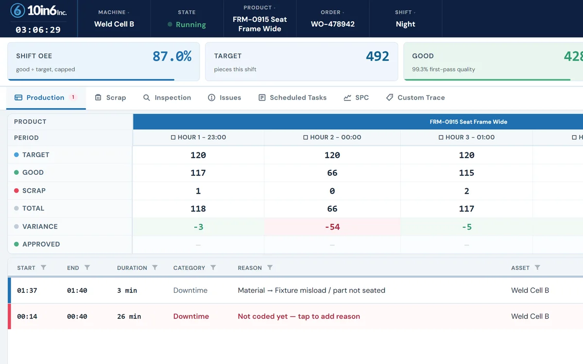Click the Hour 1 variance -3 cell
The width and height of the screenshot is (583, 364).
point(198,227)
